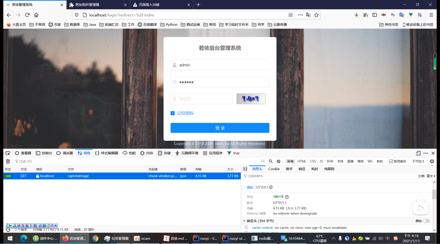Image resolution: width=440 pixels, height=244 pixels.
Task: Open page actions three-dot menu in address bar
Action: (301, 15)
